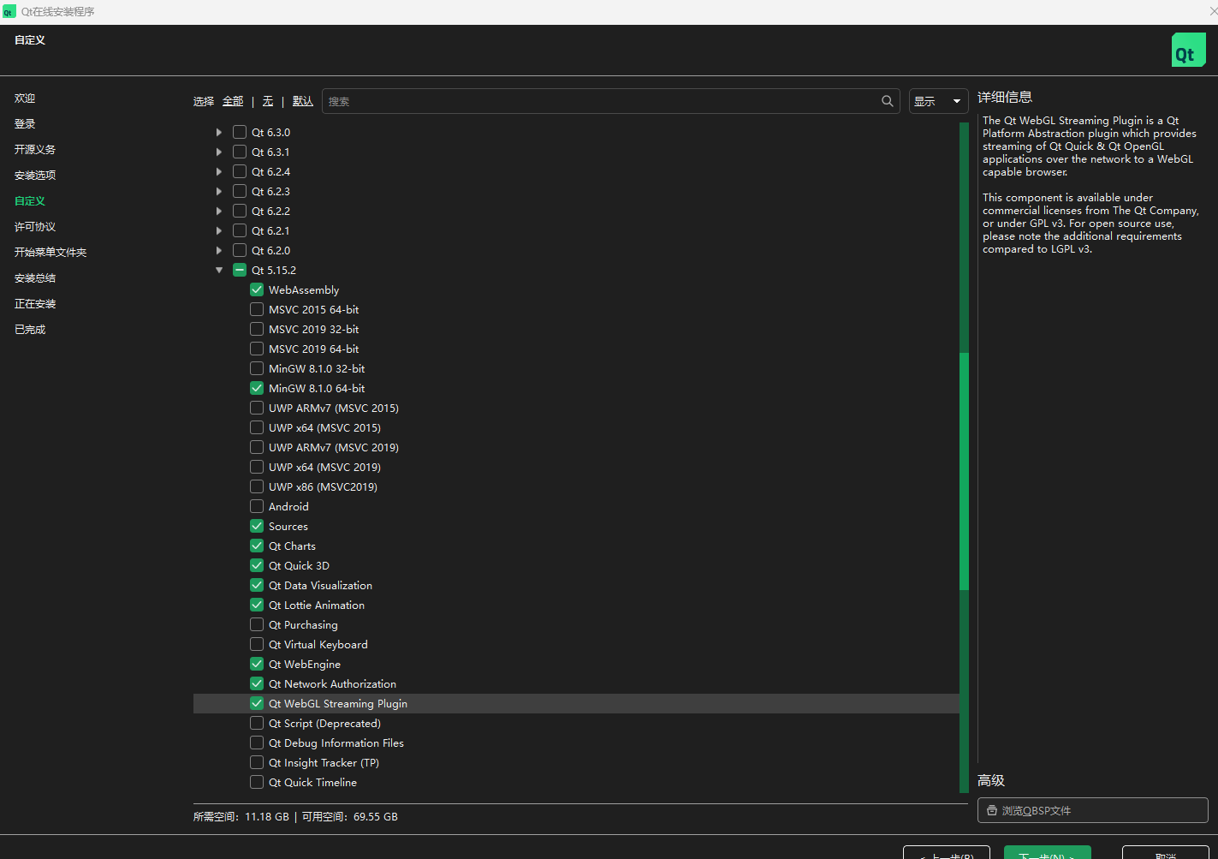Check Qt Insight Tracker (TP)
1218x859 pixels.
pos(257,762)
